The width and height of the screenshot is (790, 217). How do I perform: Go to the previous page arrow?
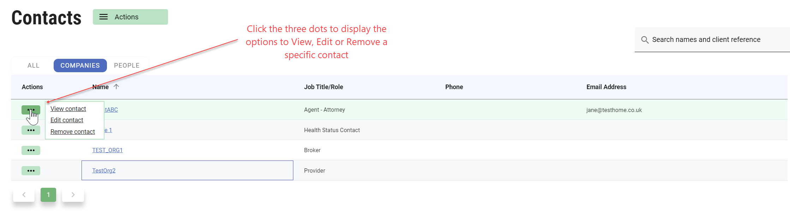(x=24, y=195)
